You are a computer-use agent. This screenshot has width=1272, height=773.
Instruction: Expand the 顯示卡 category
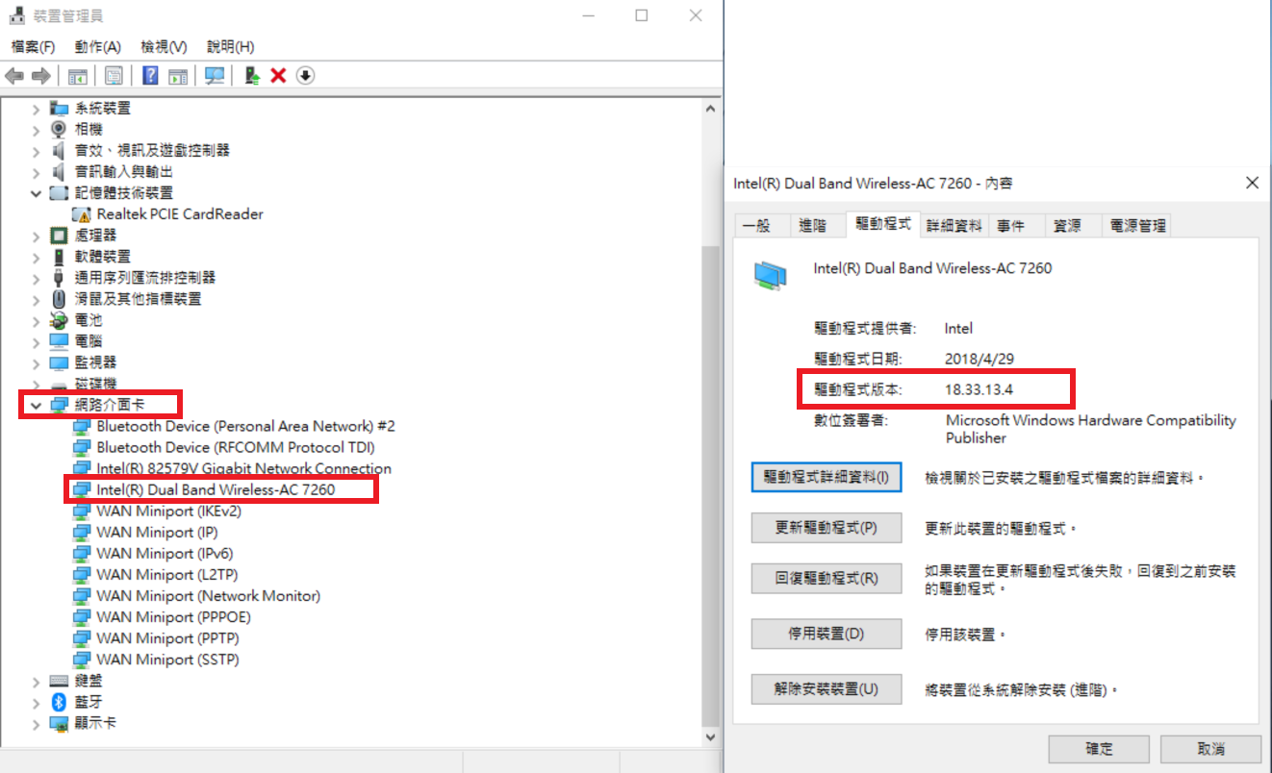37,724
